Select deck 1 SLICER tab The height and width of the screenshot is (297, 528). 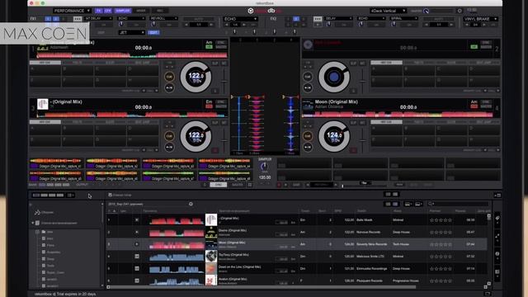pos(110,63)
